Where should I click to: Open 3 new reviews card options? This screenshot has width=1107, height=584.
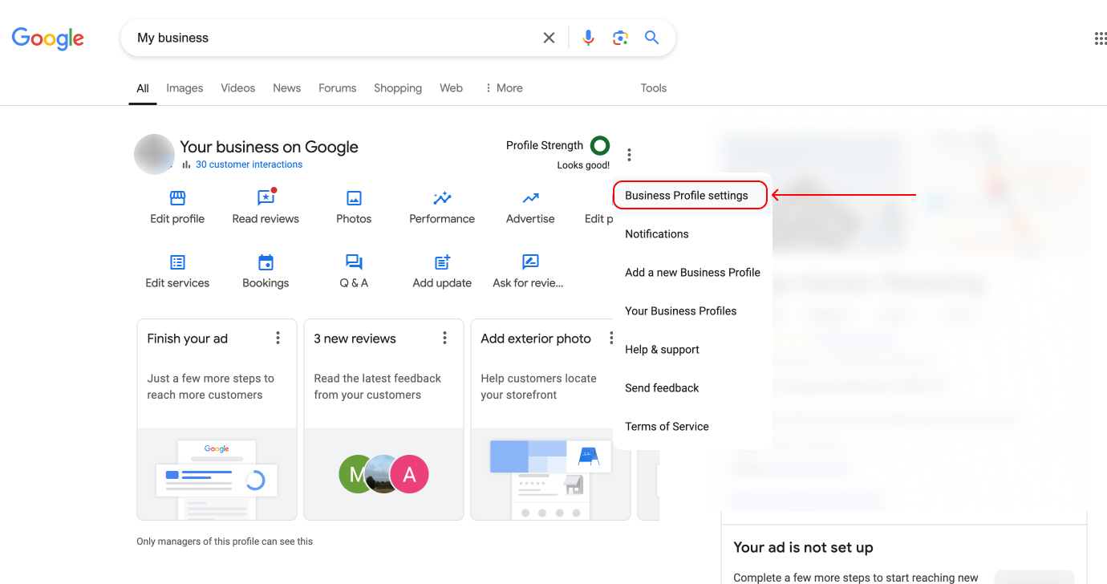click(445, 339)
